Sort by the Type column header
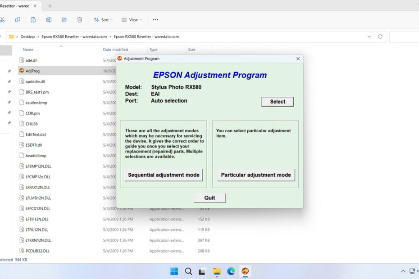 [153, 49]
